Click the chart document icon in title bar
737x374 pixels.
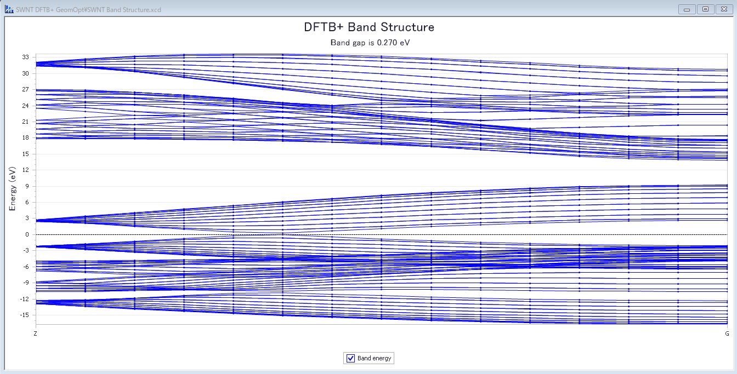[9, 9]
